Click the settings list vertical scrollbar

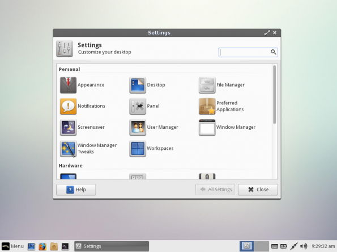pos(275,95)
